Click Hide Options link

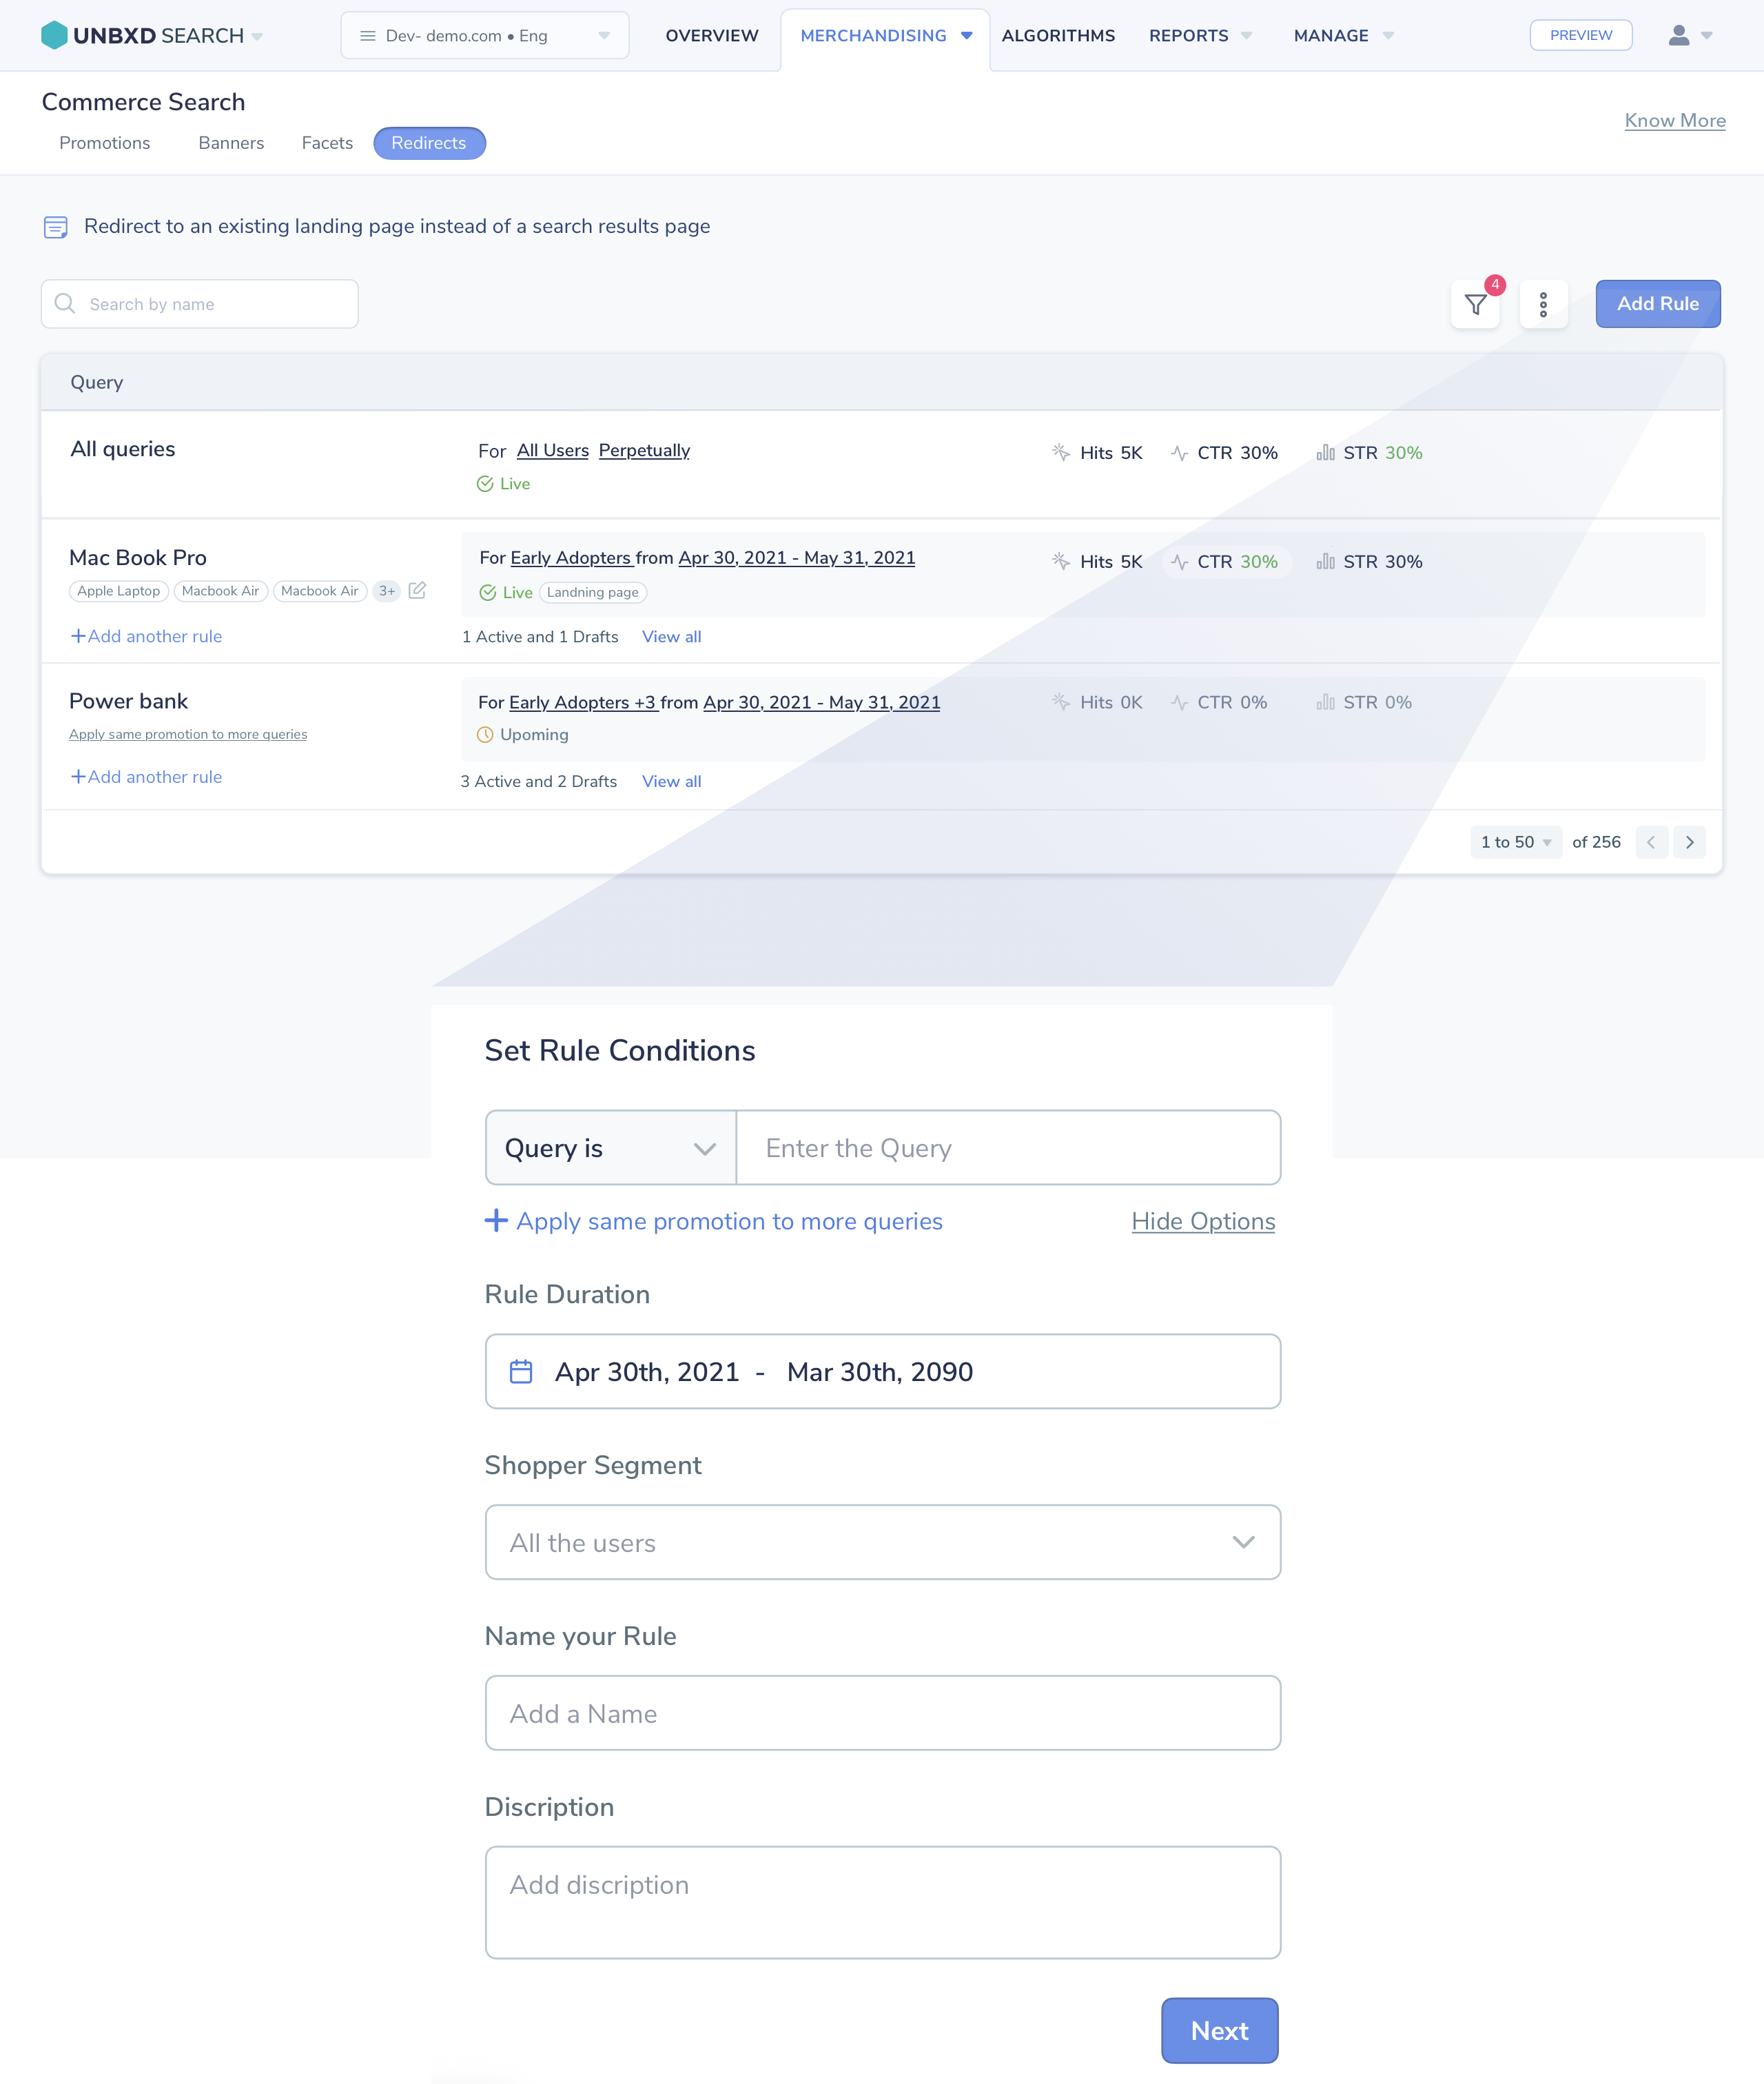(1203, 1221)
